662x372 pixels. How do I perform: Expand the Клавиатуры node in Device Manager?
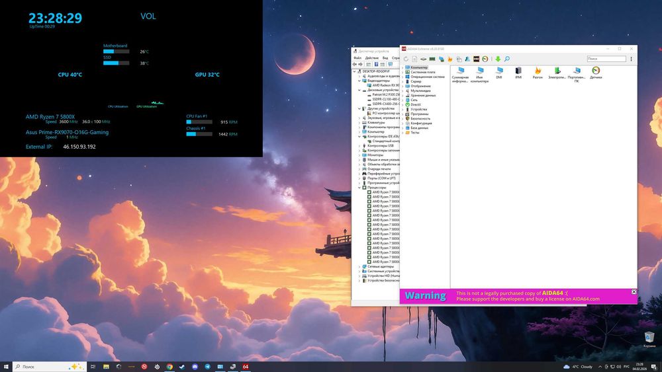(x=359, y=123)
